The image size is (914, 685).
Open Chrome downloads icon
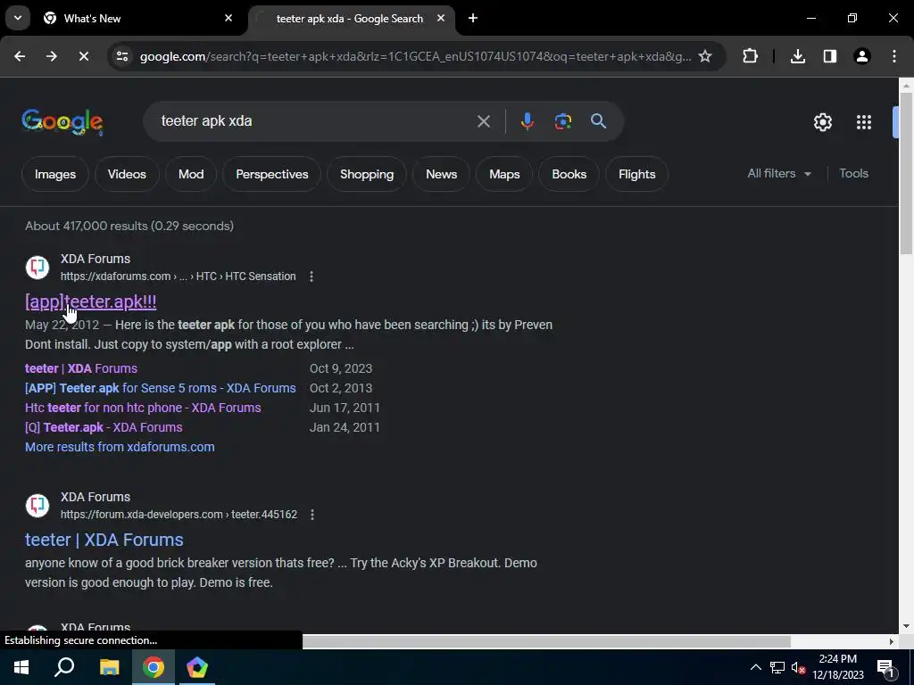[x=798, y=56]
